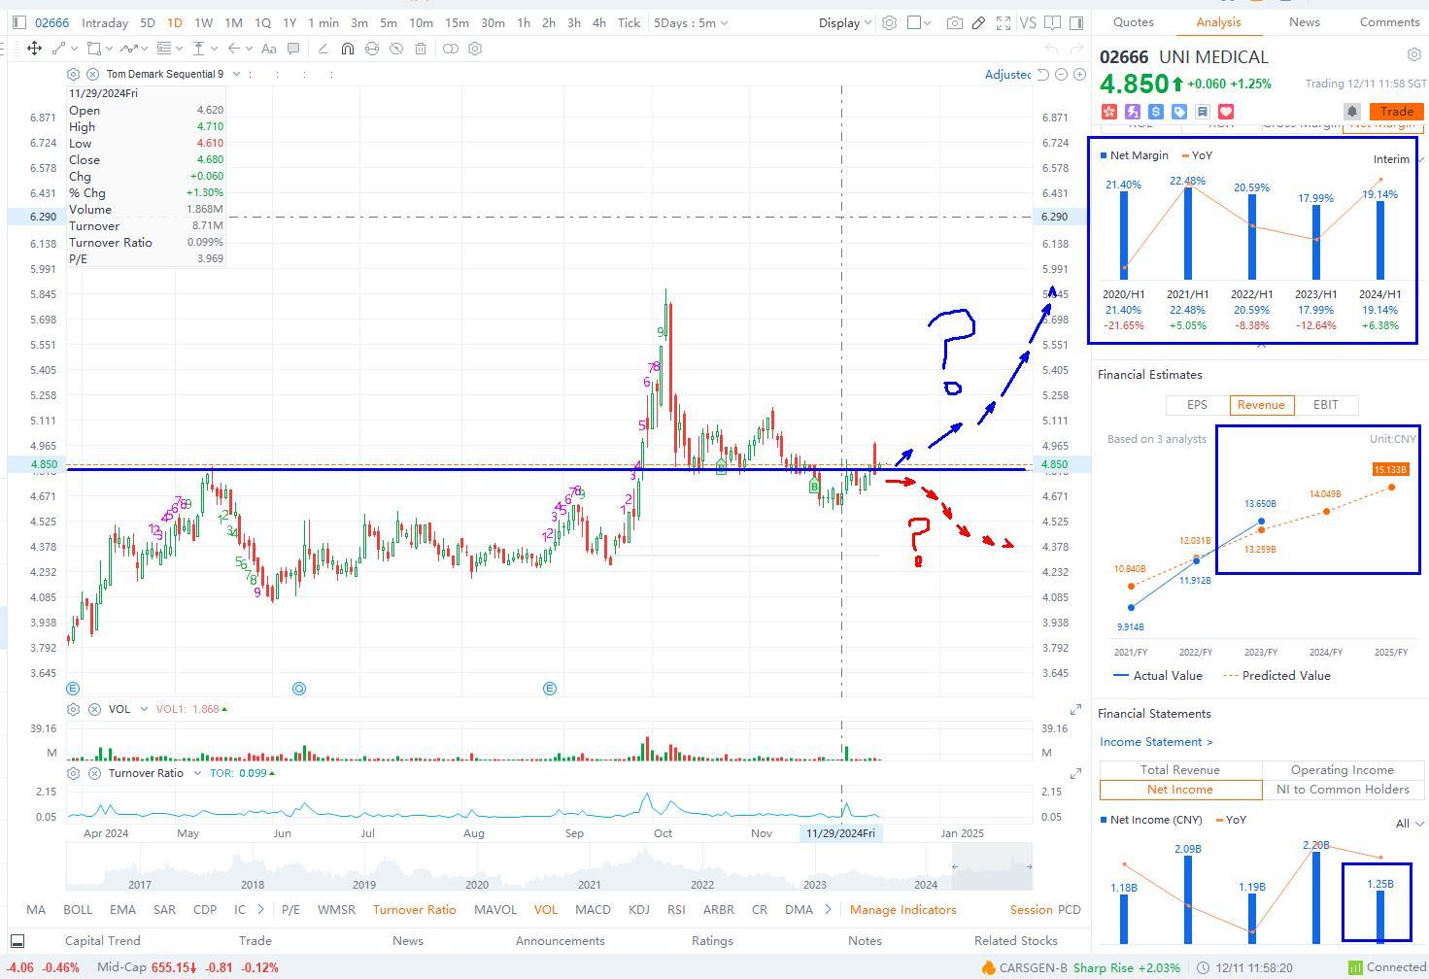The image size is (1429, 979).
Task: Enter fullscreen chart mode
Action: [x=1004, y=22]
